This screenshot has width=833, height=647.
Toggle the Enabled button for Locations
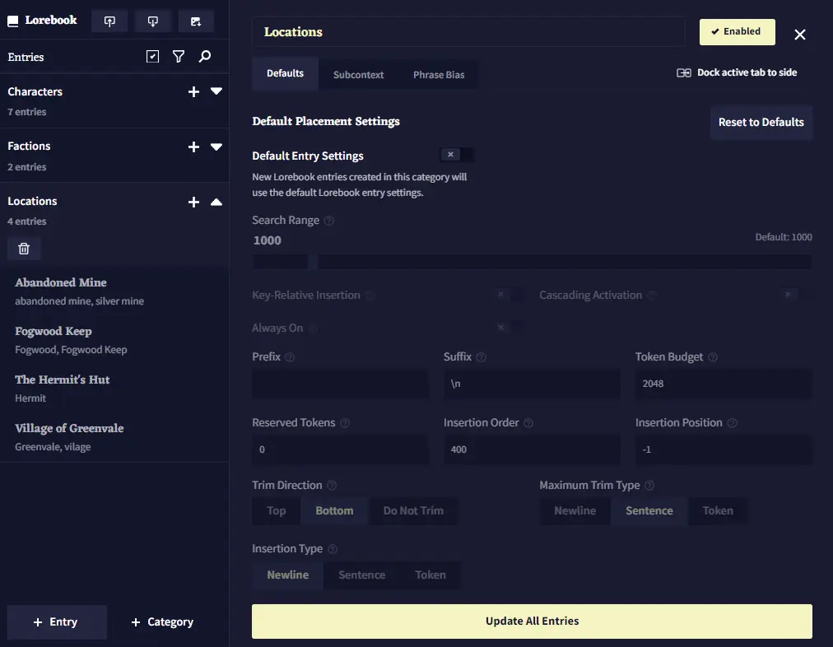point(737,32)
